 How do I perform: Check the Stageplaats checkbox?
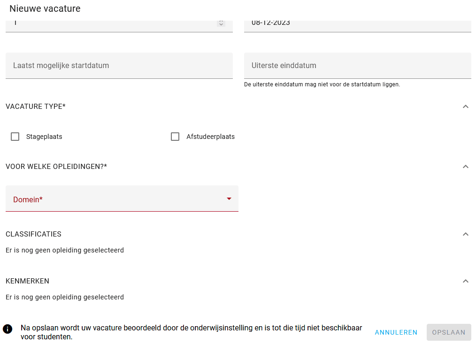click(15, 137)
